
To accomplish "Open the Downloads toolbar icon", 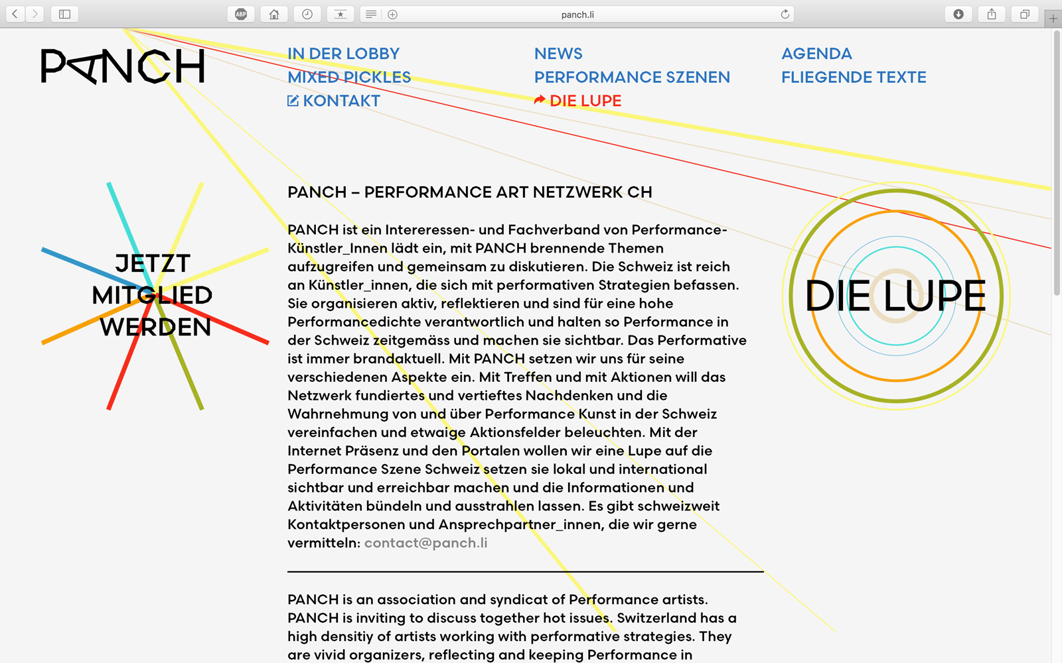I will (958, 14).
